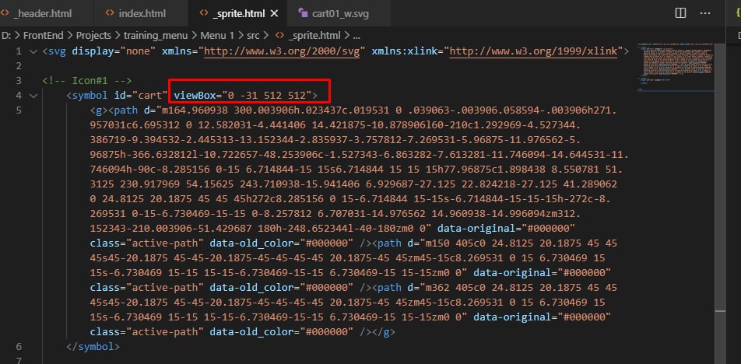Click the split editor right icon
Viewport: 741px width, 364px height.
click(x=680, y=13)
